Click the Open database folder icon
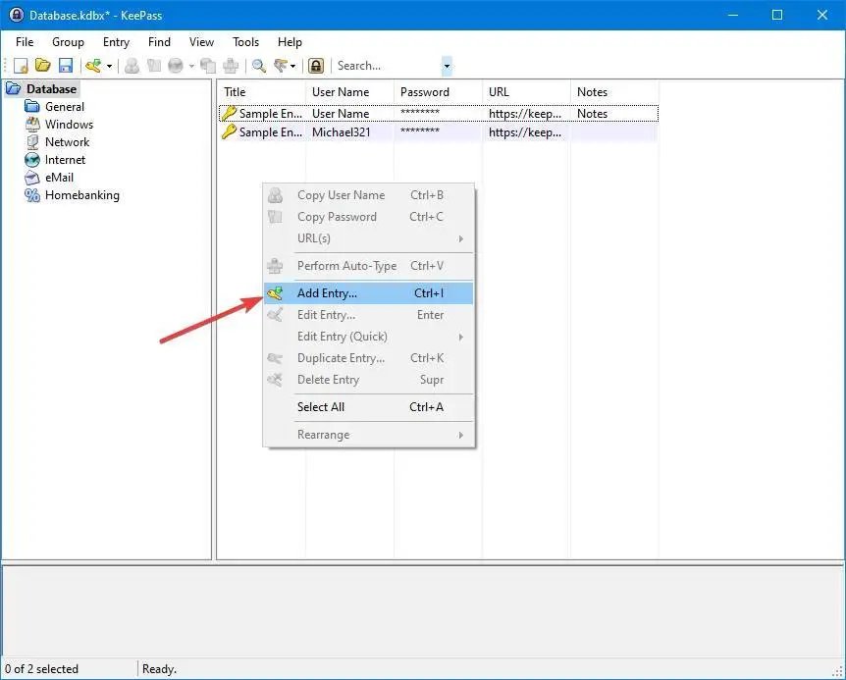Screen dimensions: 846x680 (x=42, y=66)
